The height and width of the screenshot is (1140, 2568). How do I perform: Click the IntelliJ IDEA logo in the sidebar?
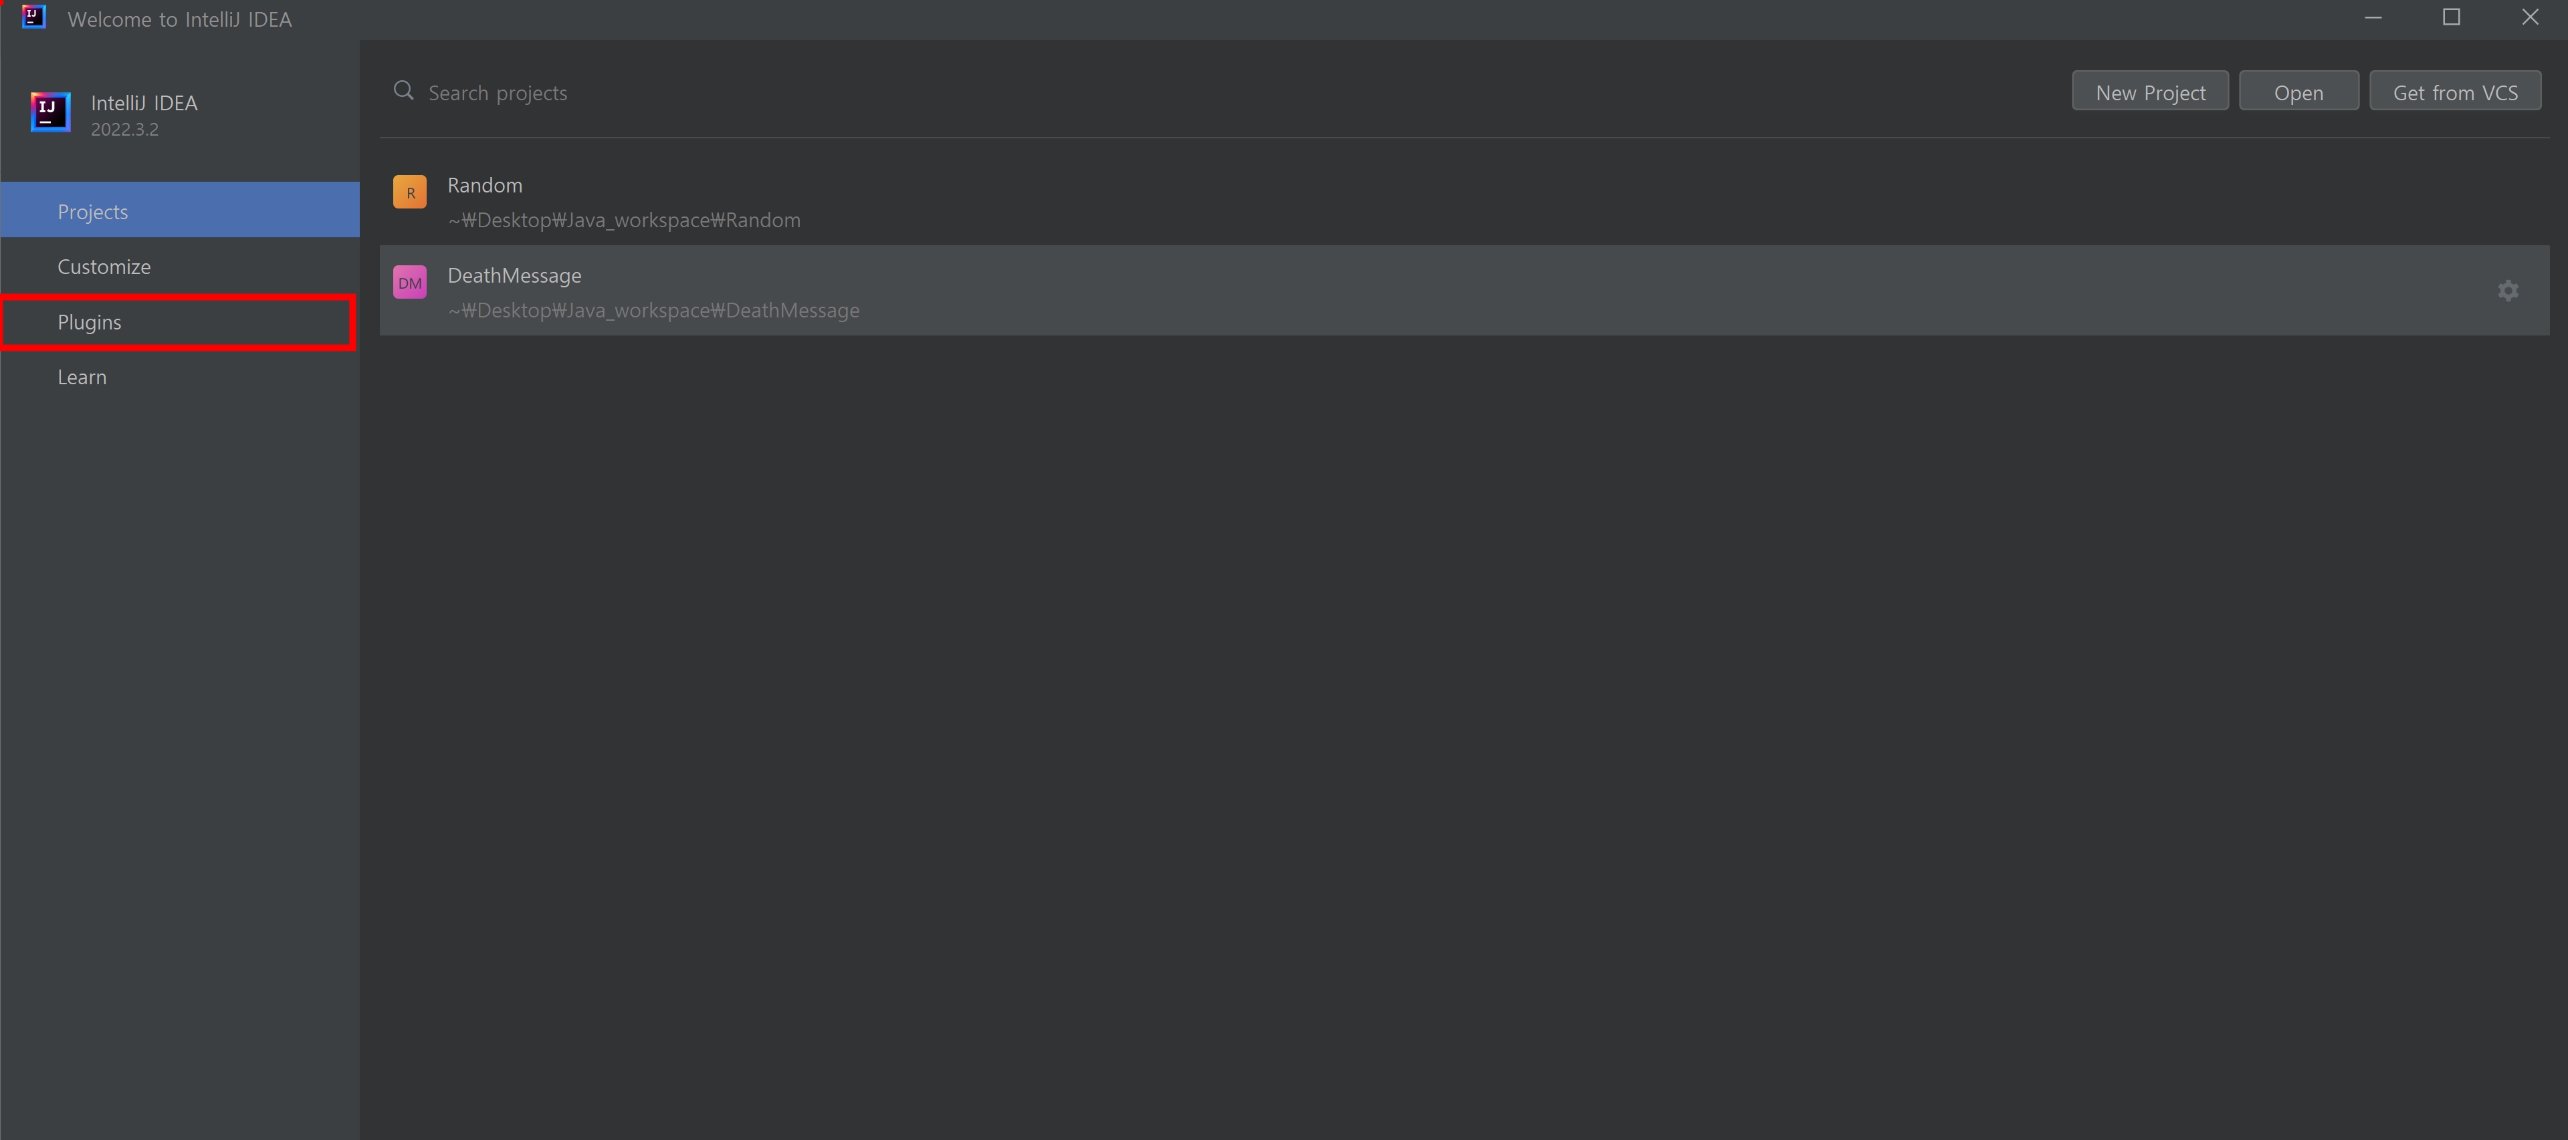(50, 113)
